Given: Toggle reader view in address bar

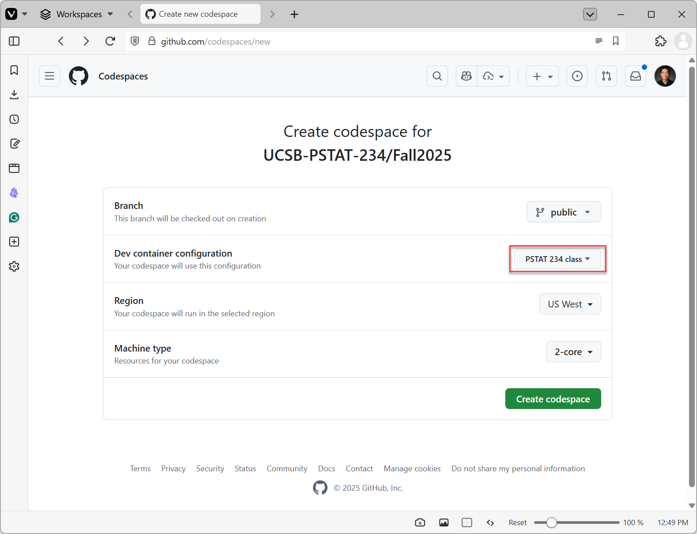Looking at the screenshot, I should (599, 41).
